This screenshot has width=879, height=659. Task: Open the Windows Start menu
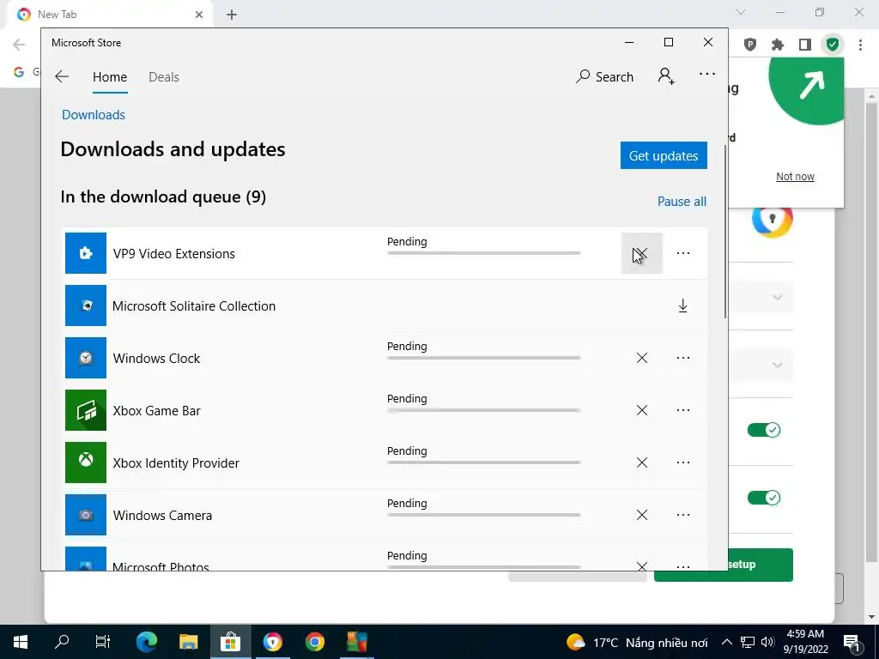pos(21,642)
